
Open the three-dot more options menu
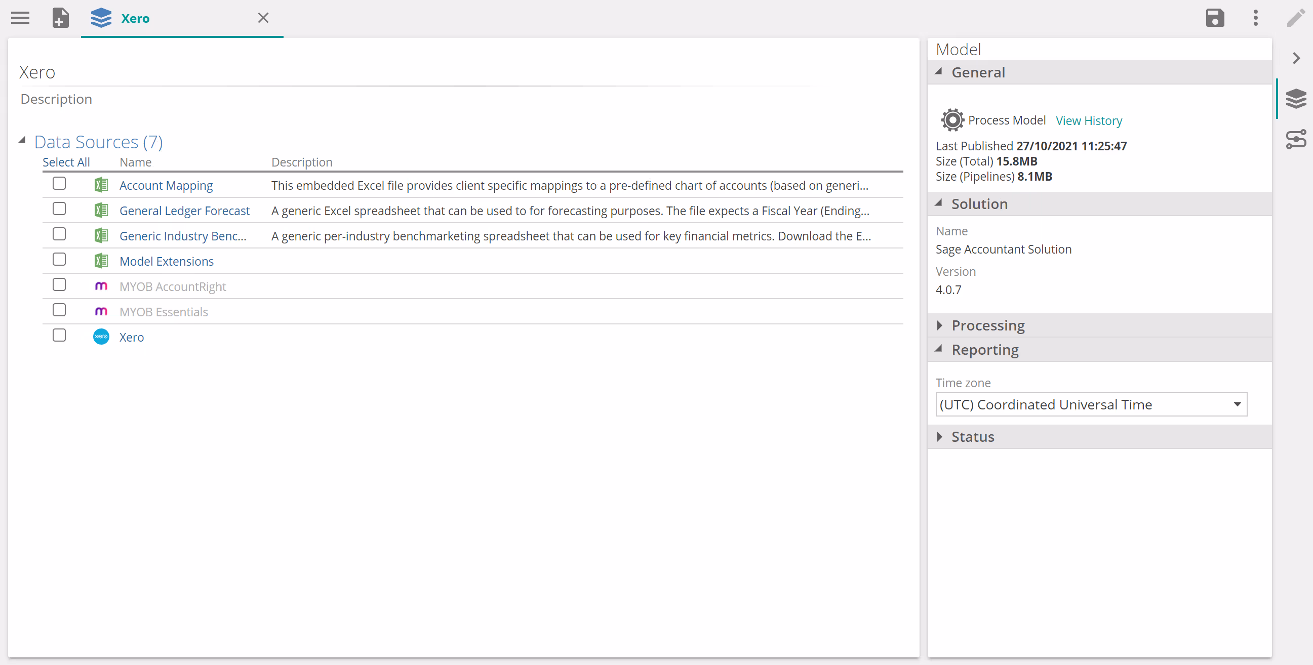pos(1255,18)
